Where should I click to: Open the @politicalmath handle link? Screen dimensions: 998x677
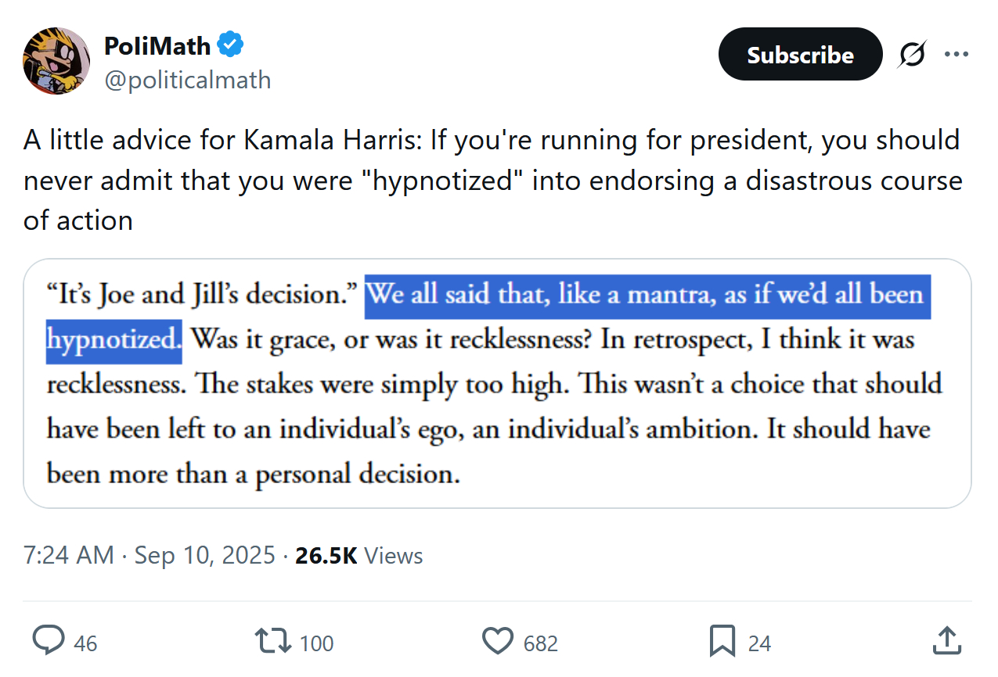187,80
